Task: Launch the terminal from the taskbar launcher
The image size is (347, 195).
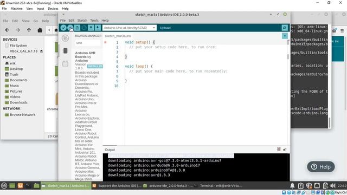Action: pos(28,186)
